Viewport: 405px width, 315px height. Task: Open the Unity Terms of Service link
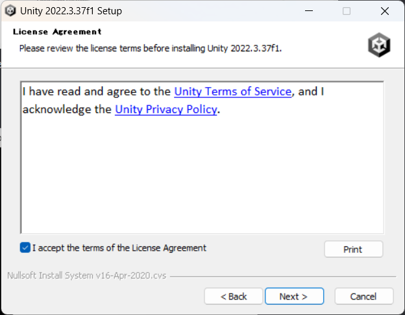233,92
